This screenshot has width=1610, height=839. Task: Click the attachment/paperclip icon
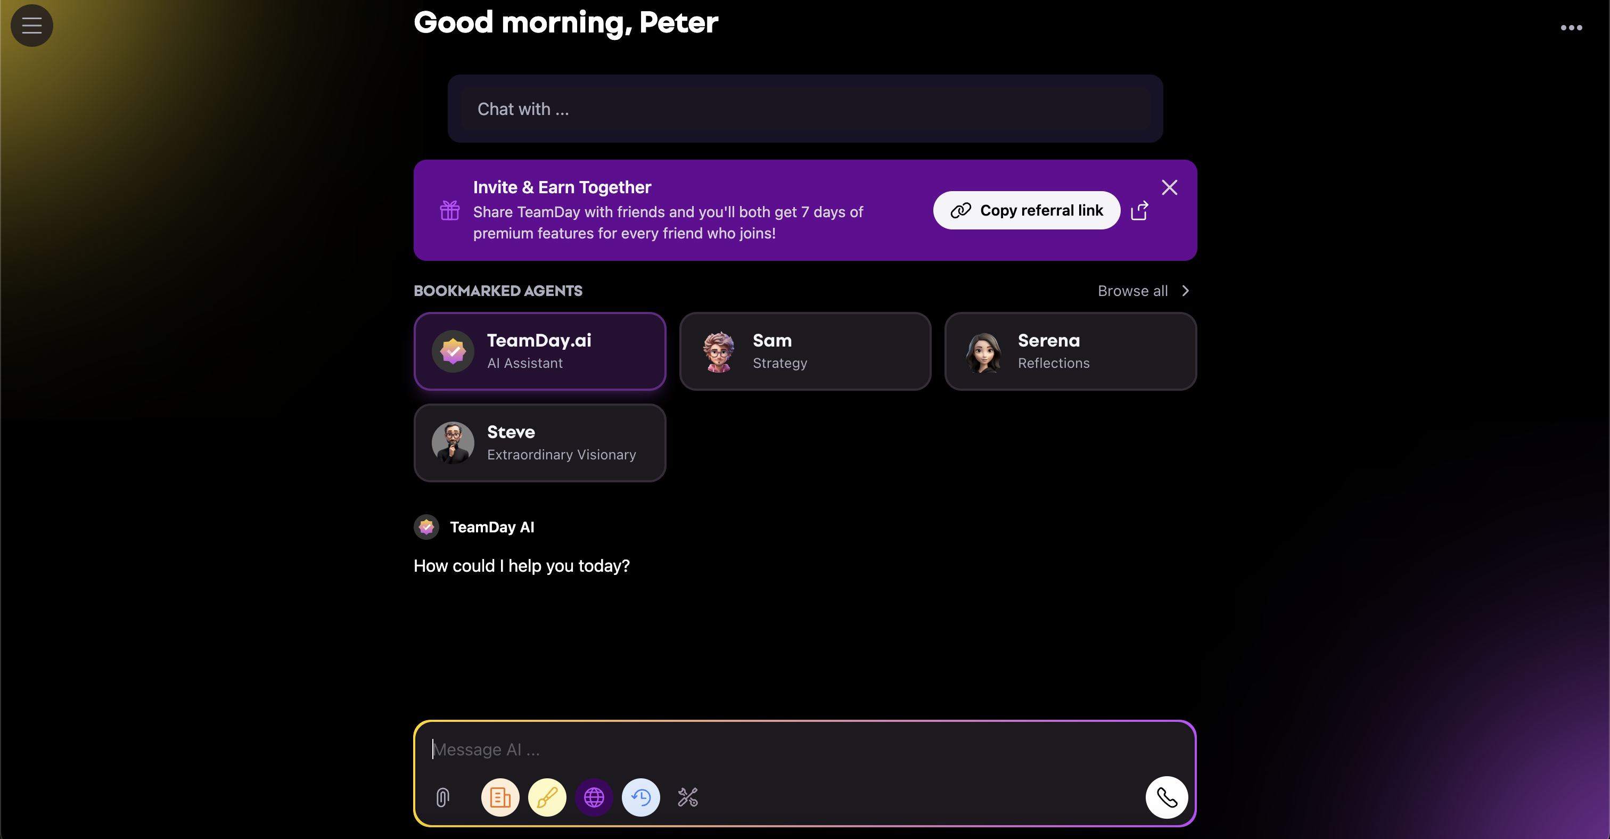coord(443,796)
